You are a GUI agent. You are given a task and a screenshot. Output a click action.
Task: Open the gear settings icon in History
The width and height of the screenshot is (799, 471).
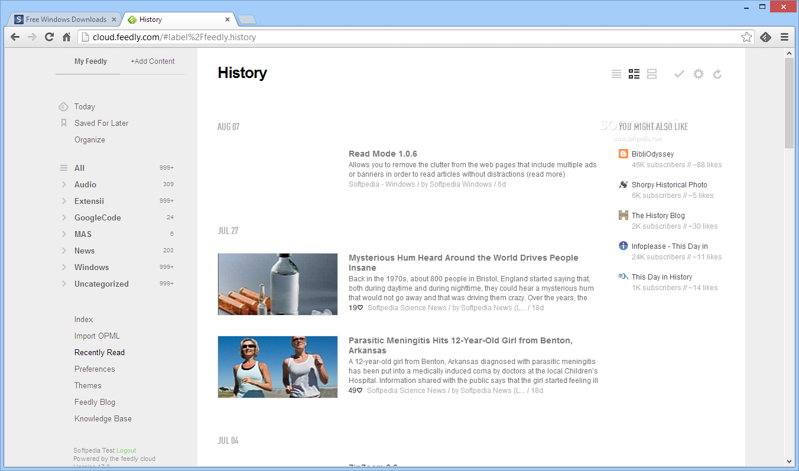[x=699, y=74]
